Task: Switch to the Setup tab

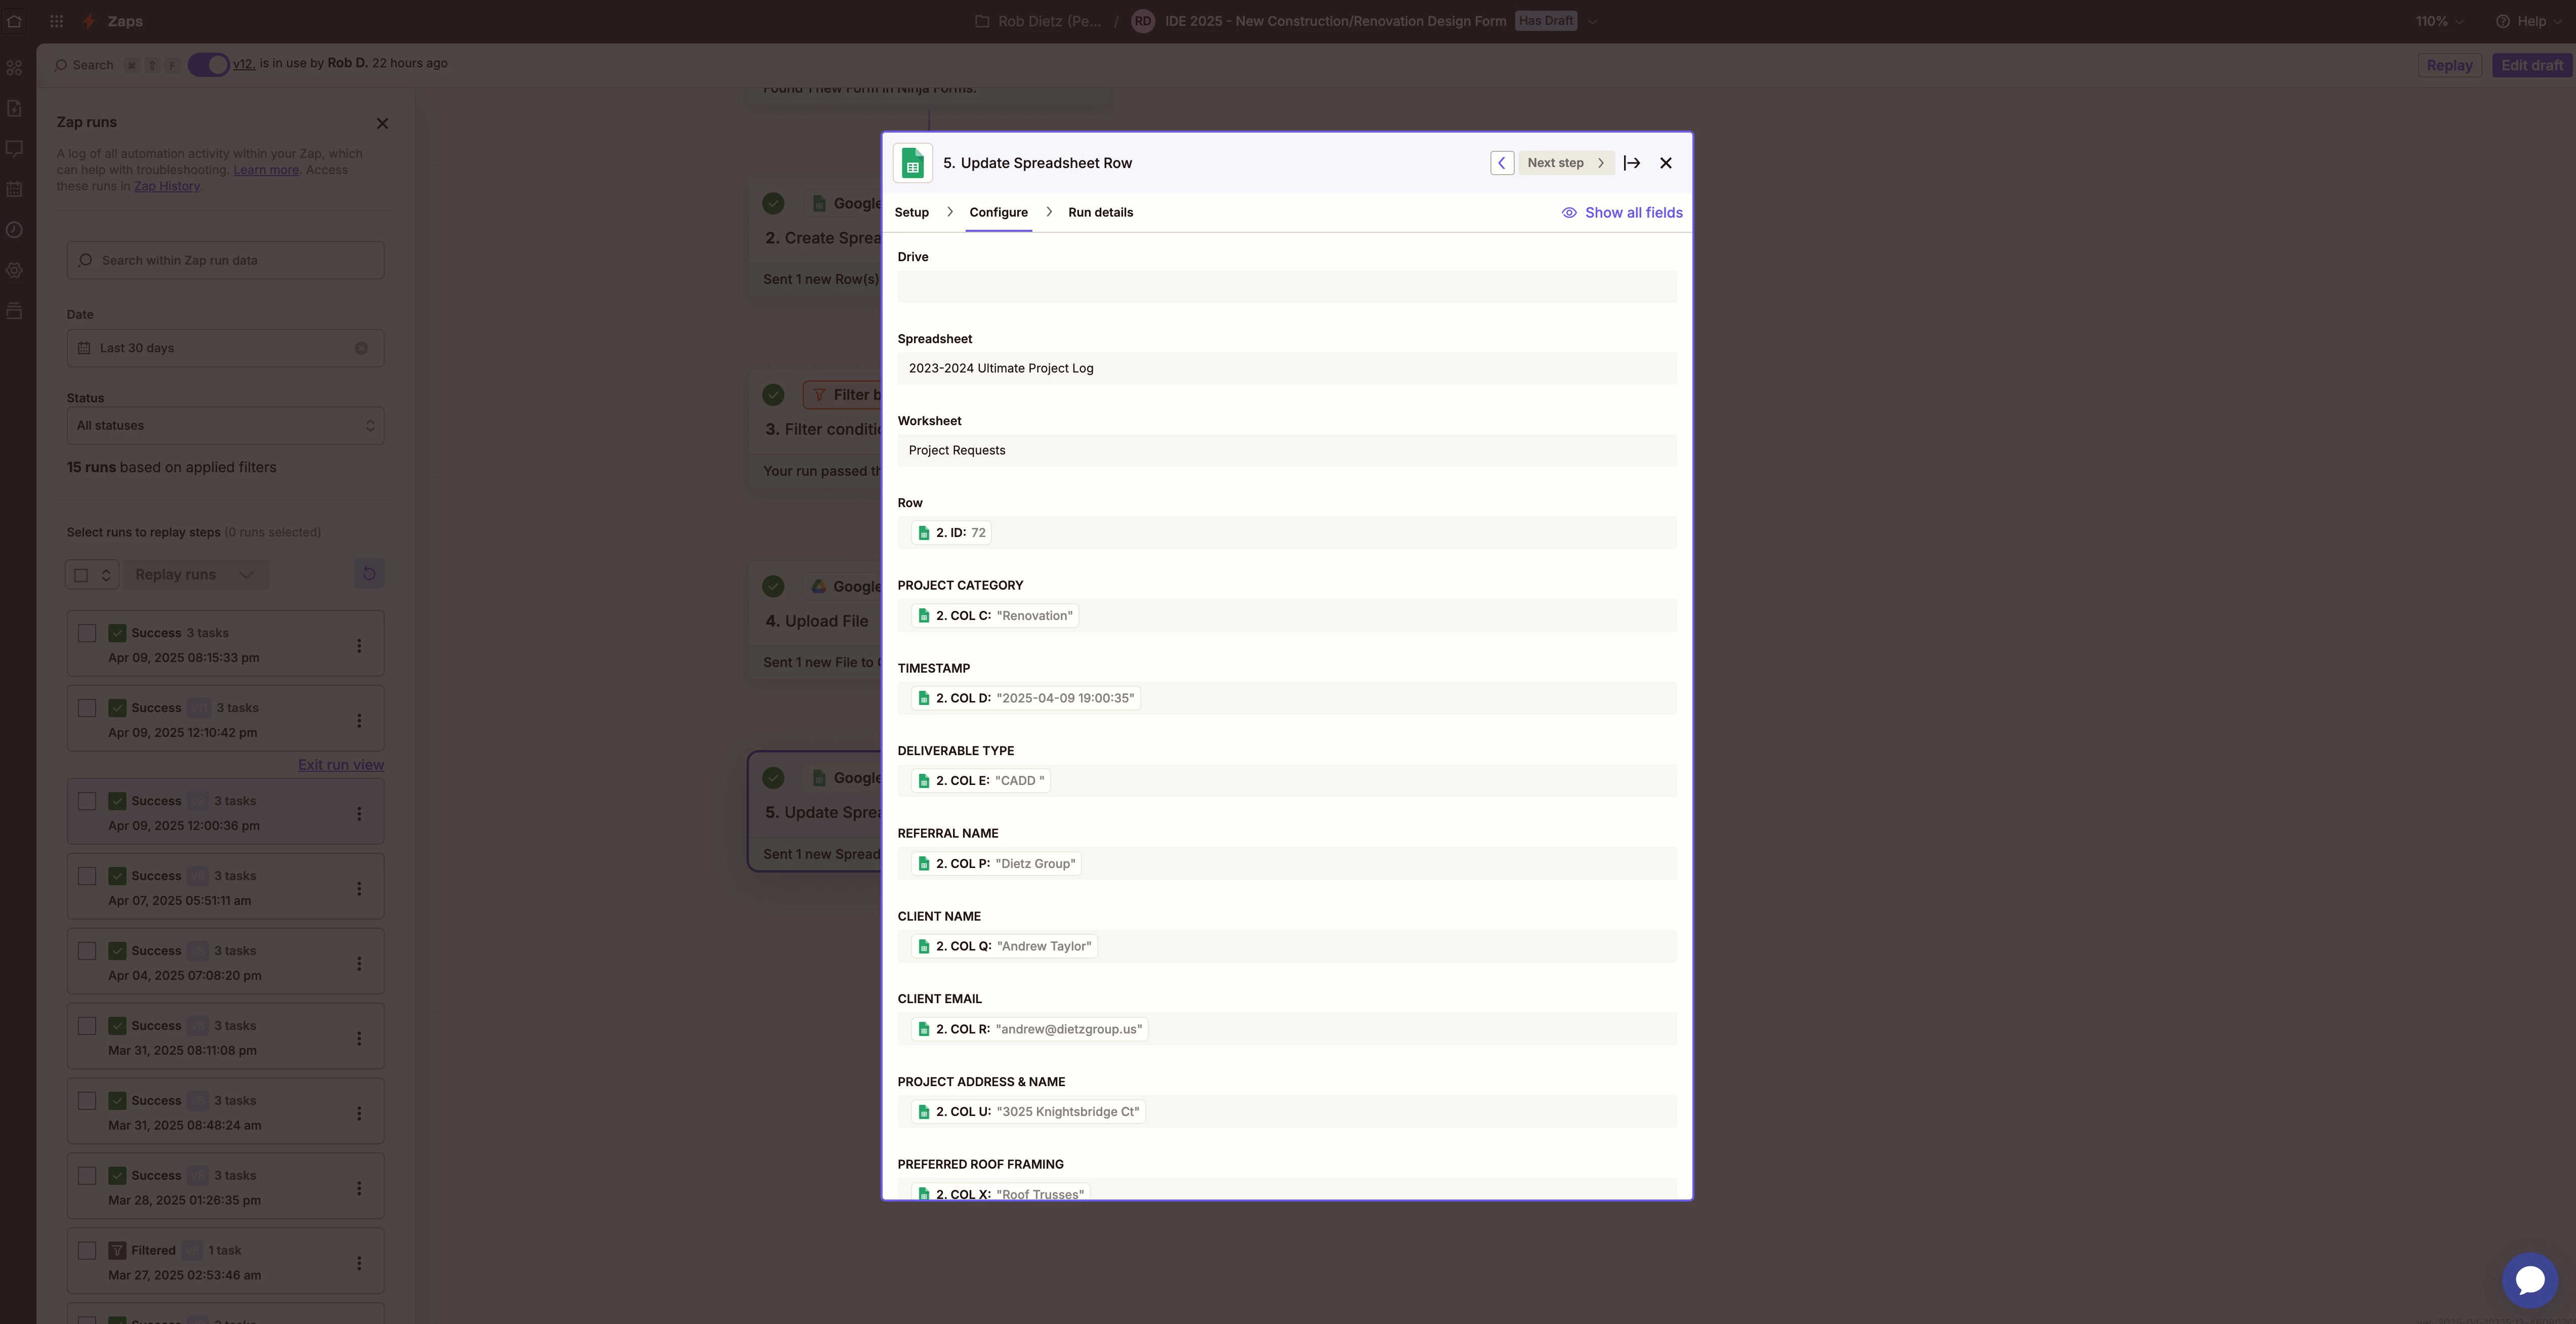Action: click(911, 213)
